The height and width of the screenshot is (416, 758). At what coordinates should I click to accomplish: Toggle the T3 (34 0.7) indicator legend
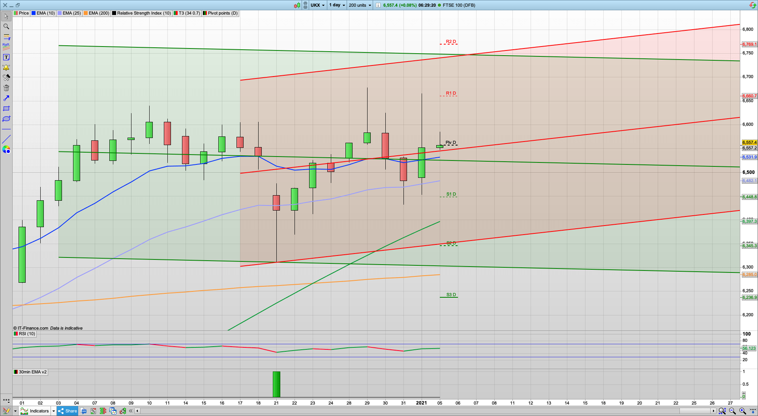pos(187,13)
